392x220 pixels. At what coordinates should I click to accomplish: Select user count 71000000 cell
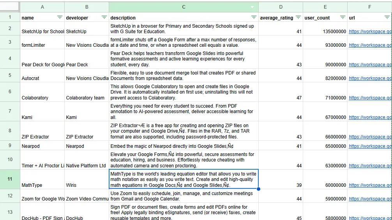[325, 92]
